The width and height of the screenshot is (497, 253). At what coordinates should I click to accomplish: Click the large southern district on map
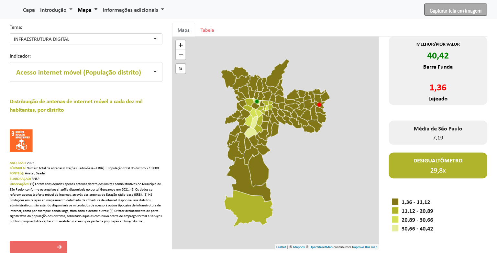pos(246,207)
